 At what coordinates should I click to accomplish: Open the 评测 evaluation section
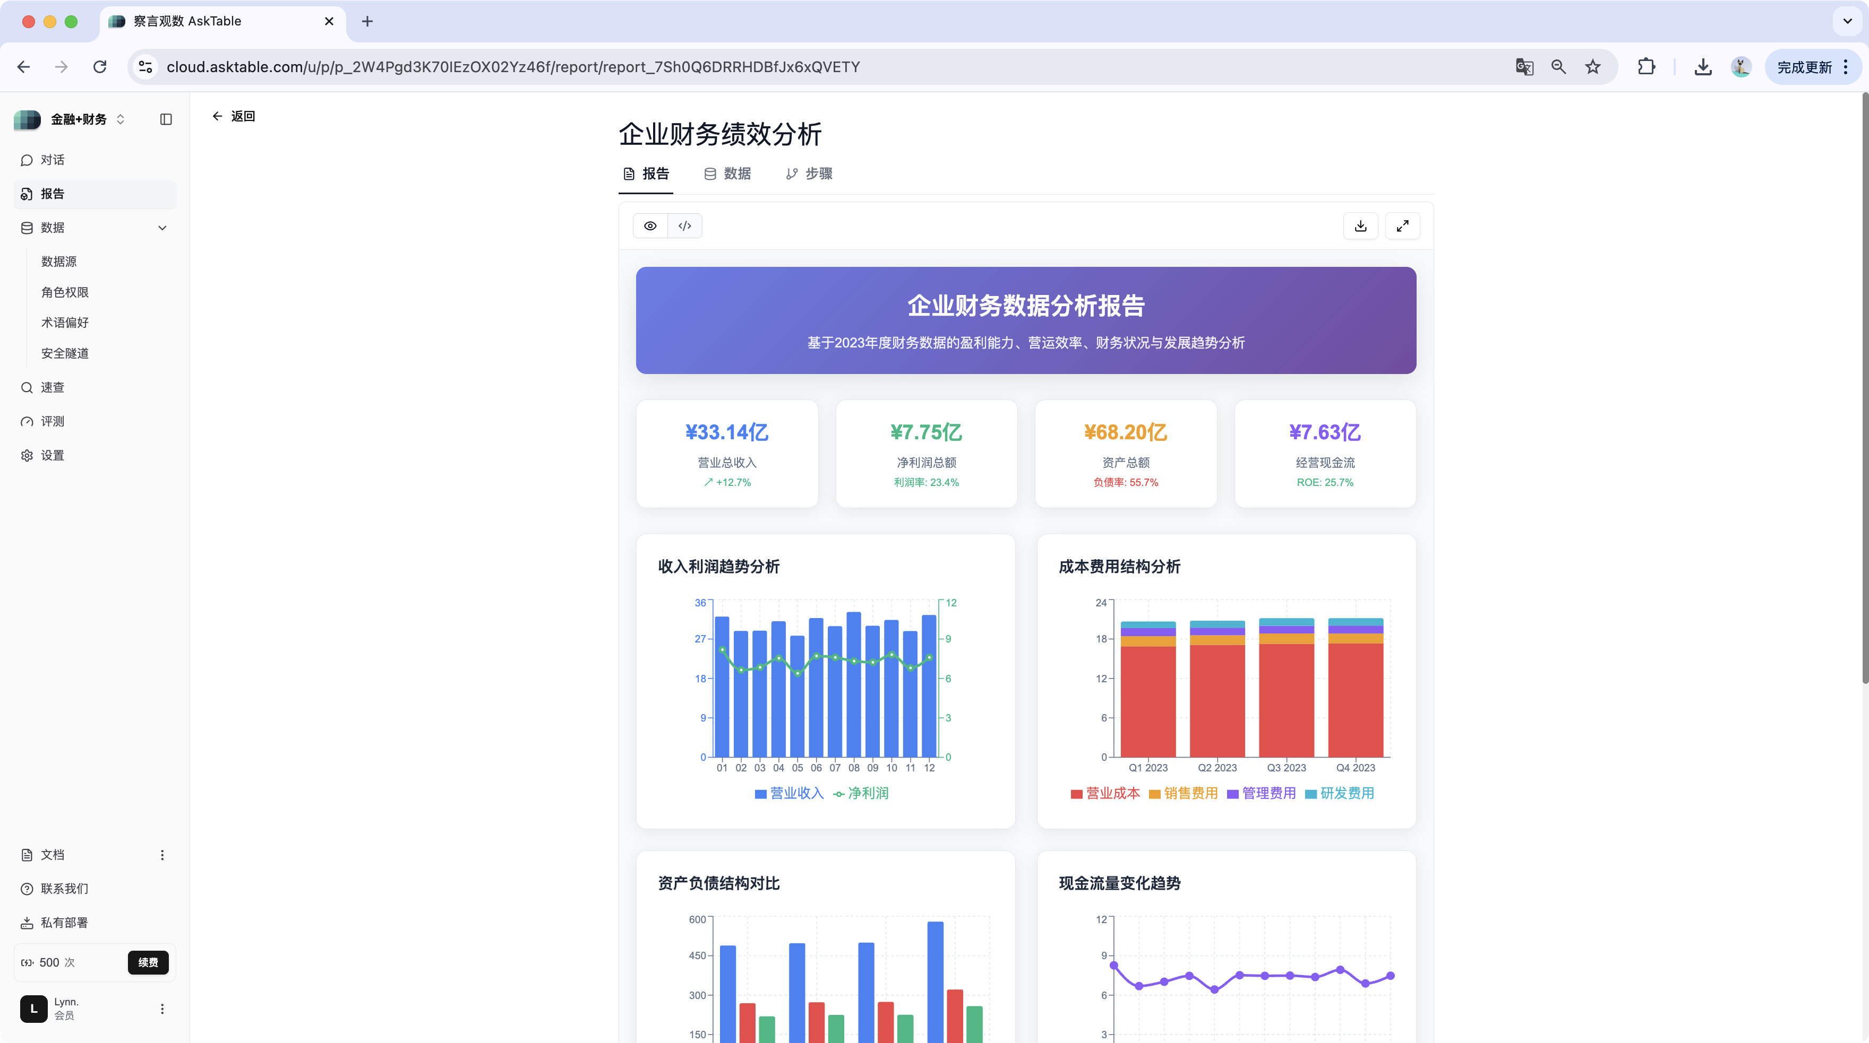click(52, 421)
